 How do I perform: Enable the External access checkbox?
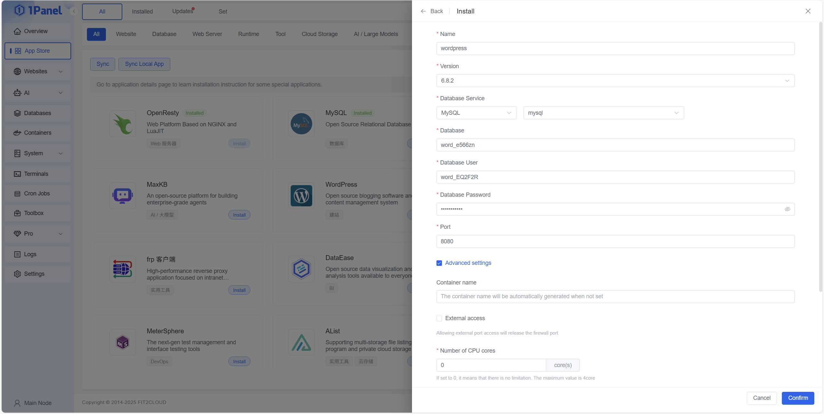439,319
